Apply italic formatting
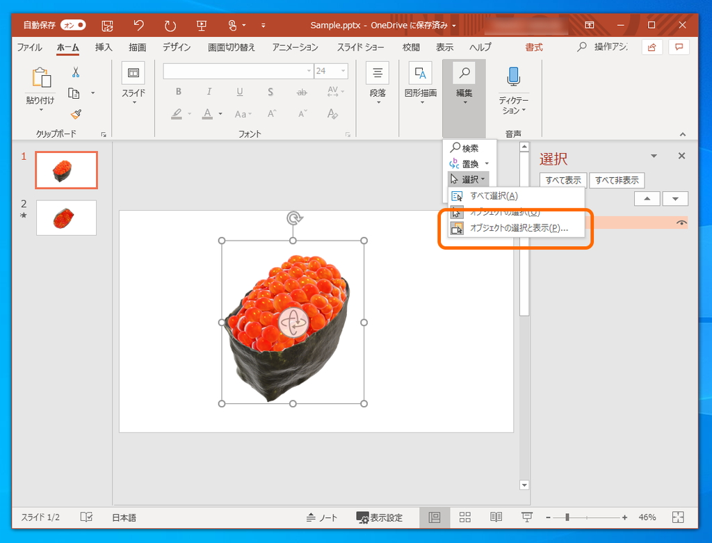This screenshot has width=712, height=543. point(209,92)
